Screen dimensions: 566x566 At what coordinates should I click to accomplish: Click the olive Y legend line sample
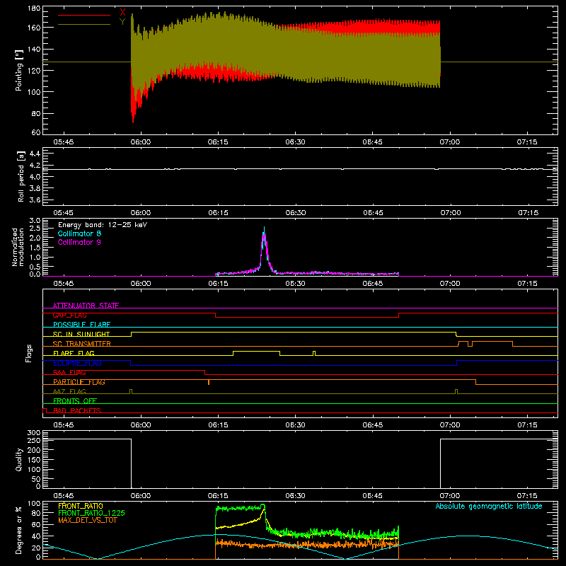click(84, 24)
